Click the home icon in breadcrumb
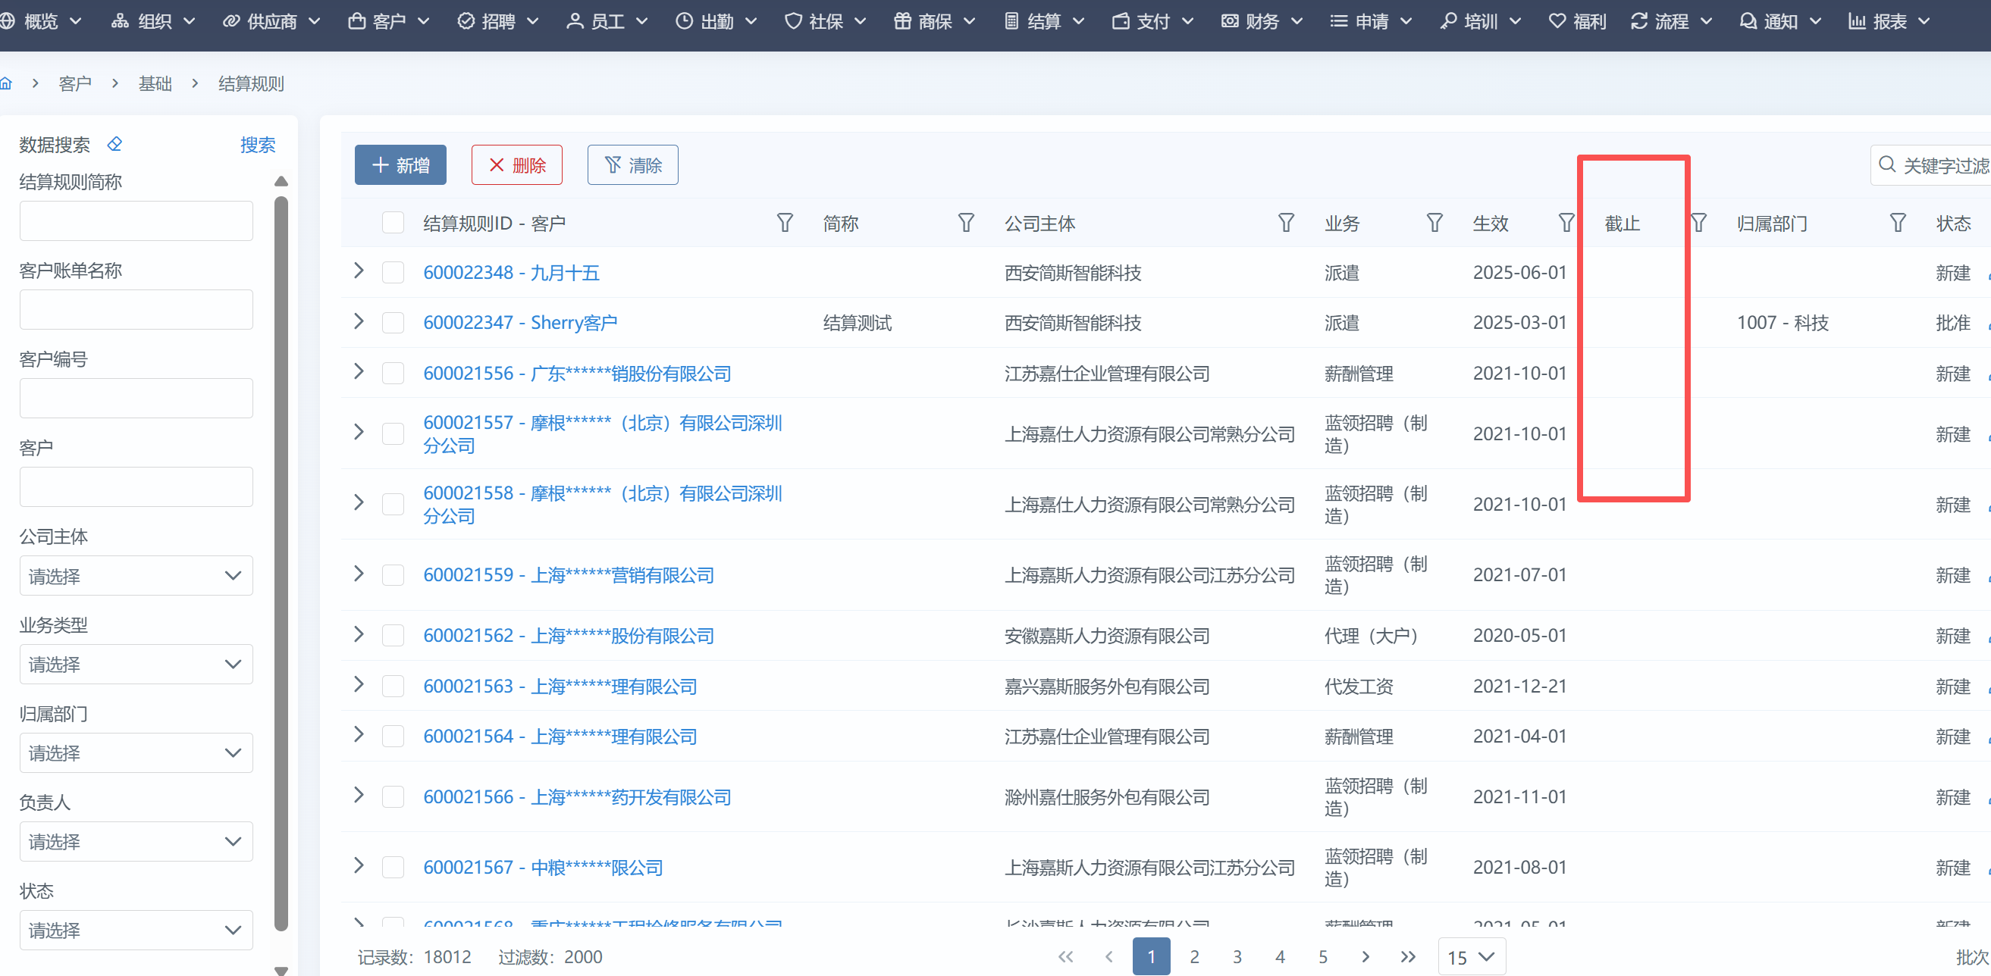 click(6, 83)
